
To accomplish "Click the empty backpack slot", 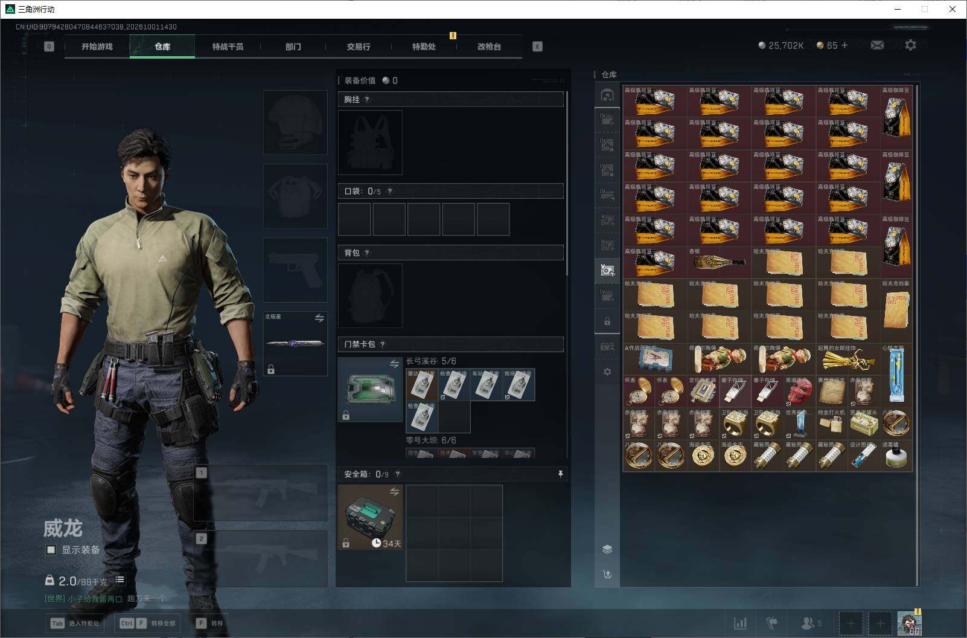I will point(370,295).
